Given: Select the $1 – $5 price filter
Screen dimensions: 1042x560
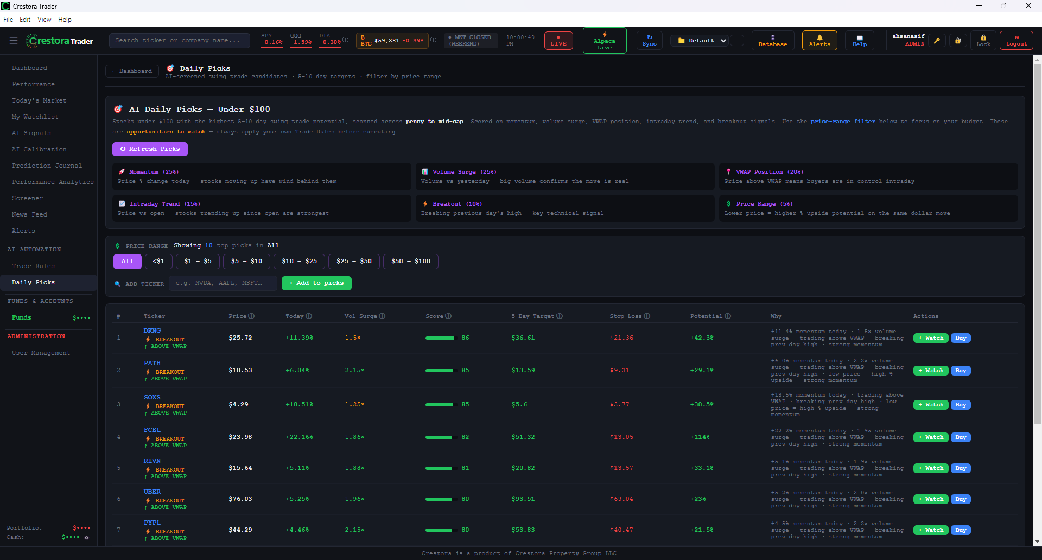Looking at the screenshot, I should tap(198, 262).
